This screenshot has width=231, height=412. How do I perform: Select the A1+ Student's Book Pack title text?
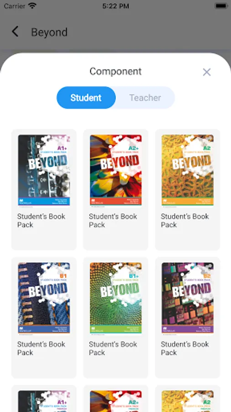click(42, 221)
